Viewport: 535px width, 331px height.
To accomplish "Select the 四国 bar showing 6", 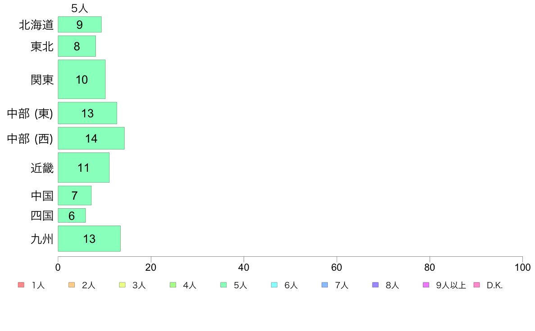I will click(72, 215).
